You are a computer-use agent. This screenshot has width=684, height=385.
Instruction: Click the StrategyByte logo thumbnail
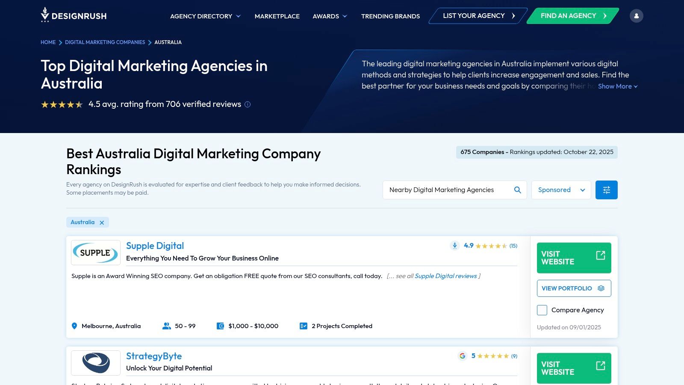pyautogui.click(x=96, y=363)
